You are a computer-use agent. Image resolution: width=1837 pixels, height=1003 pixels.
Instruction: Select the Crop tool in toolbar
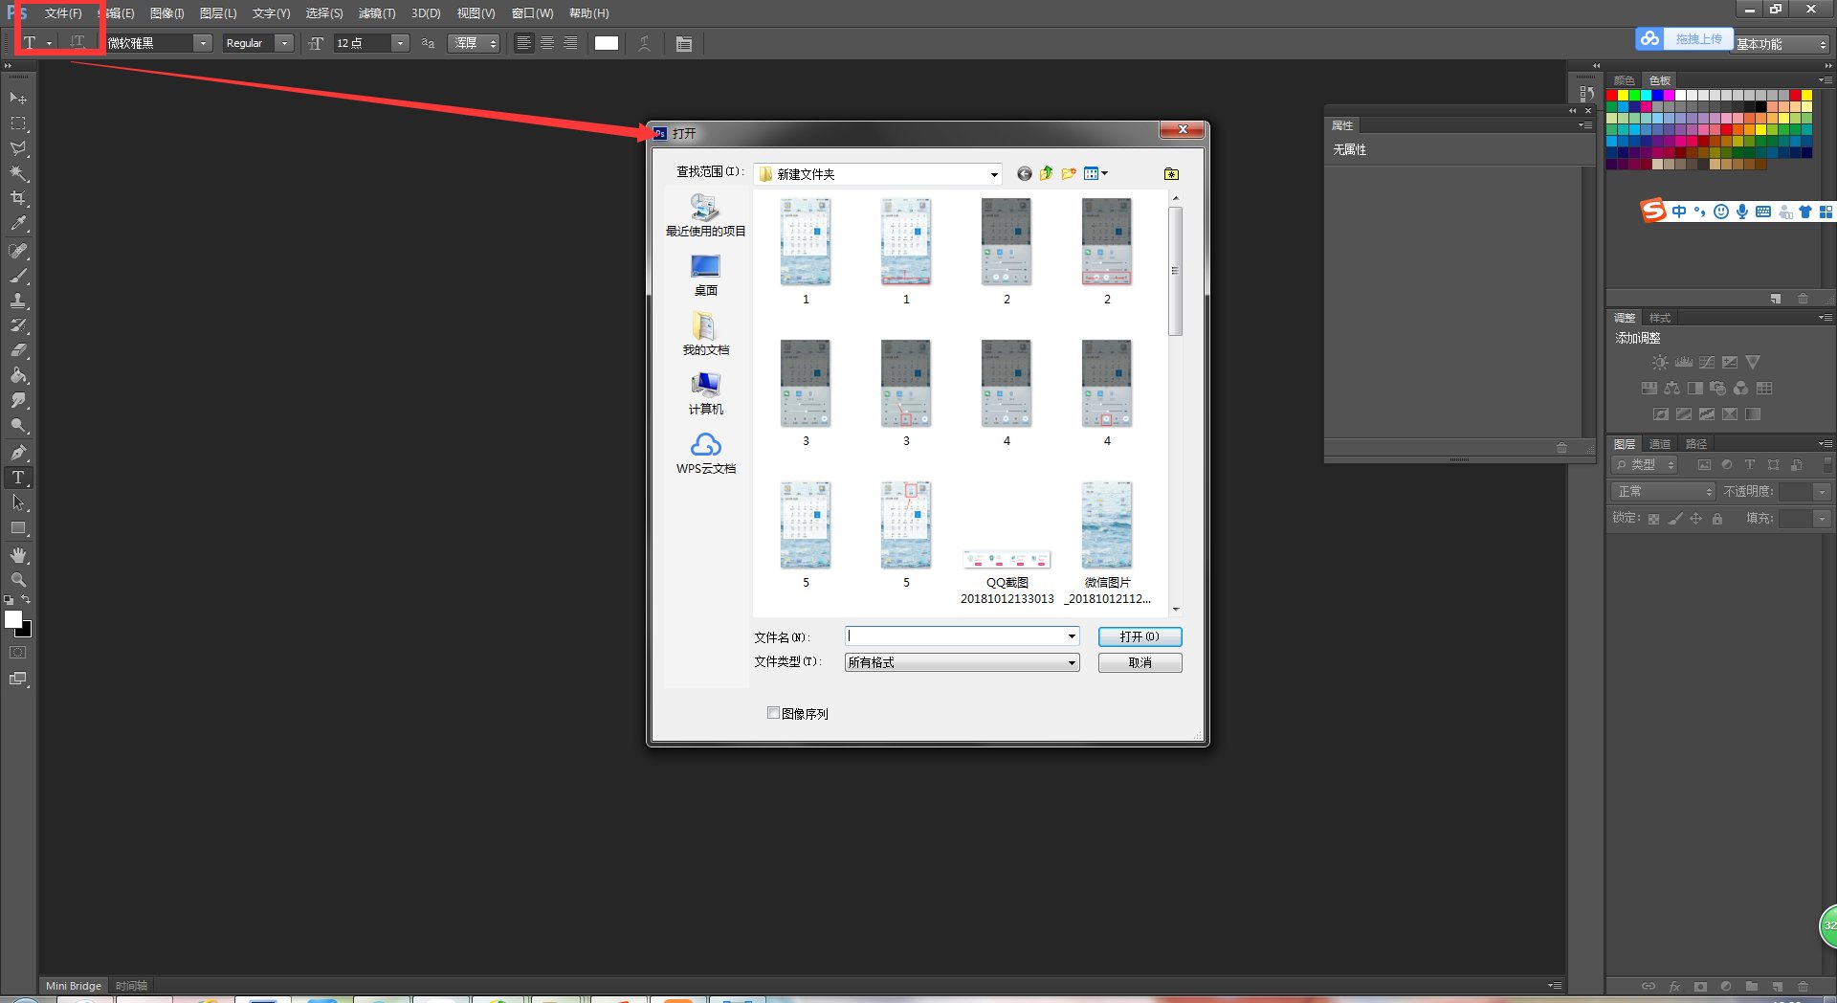(x=18, y=198)
